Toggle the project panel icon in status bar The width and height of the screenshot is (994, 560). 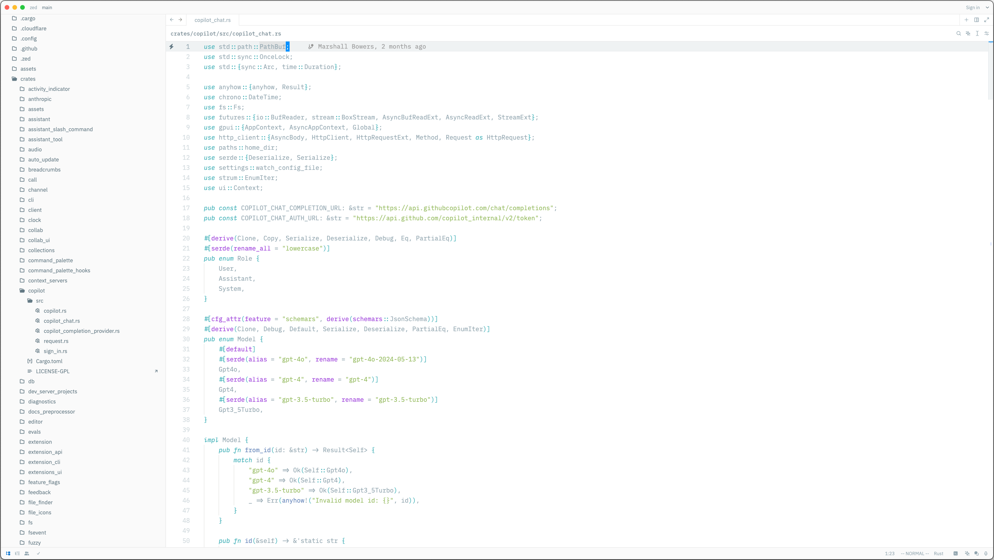point(8,553)
